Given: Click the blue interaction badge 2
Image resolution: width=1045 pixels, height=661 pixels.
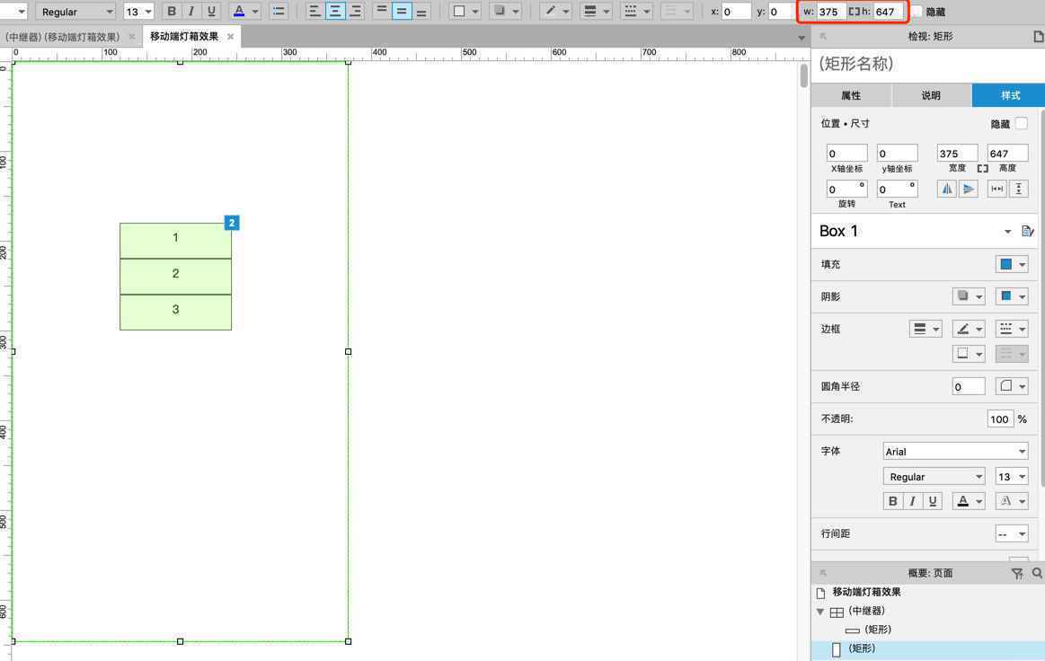Looking at the screenshot, I should pyautogui.click(x=231, y=223).
